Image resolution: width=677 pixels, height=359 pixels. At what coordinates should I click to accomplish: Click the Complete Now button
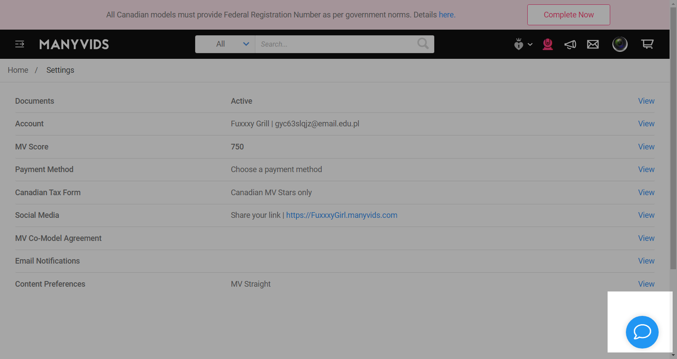[568, 15]
